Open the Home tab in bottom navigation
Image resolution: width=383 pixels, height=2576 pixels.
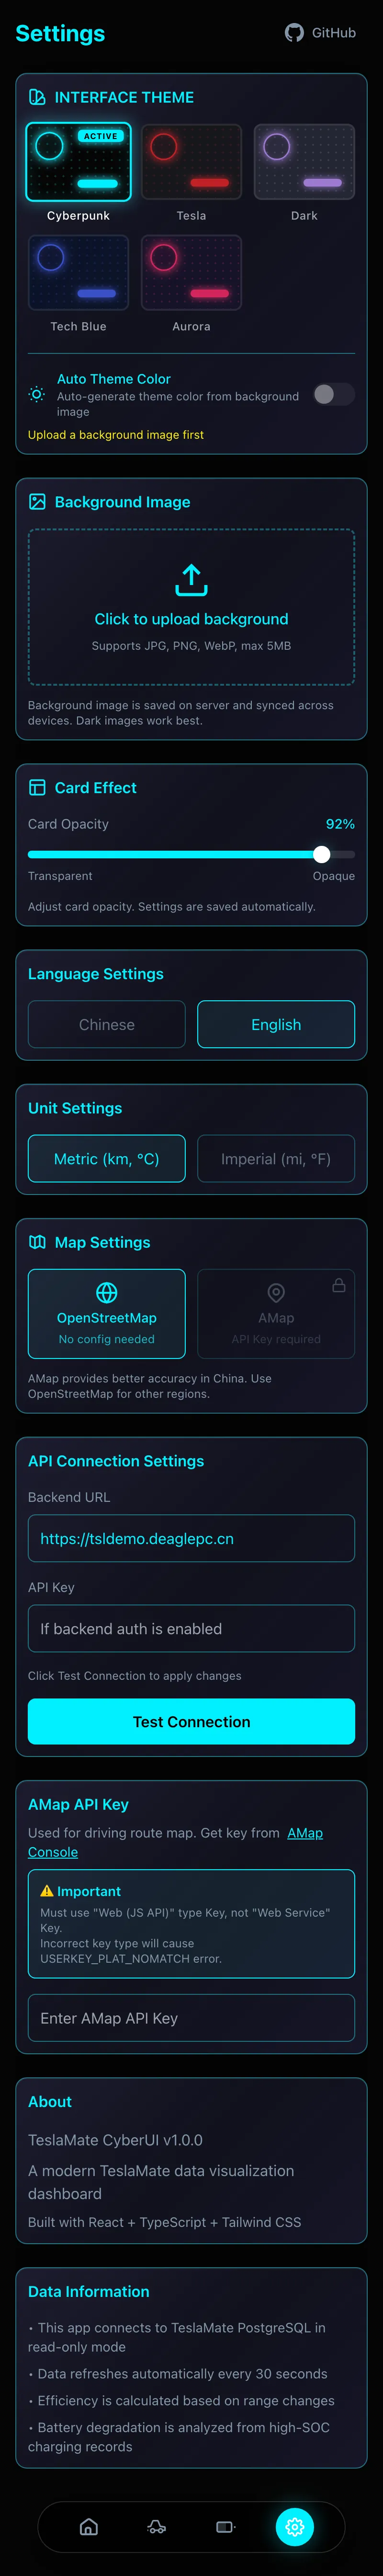[x=89, y=2526]
